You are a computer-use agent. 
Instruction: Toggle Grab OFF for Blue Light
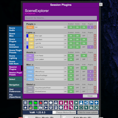[84, 36]
